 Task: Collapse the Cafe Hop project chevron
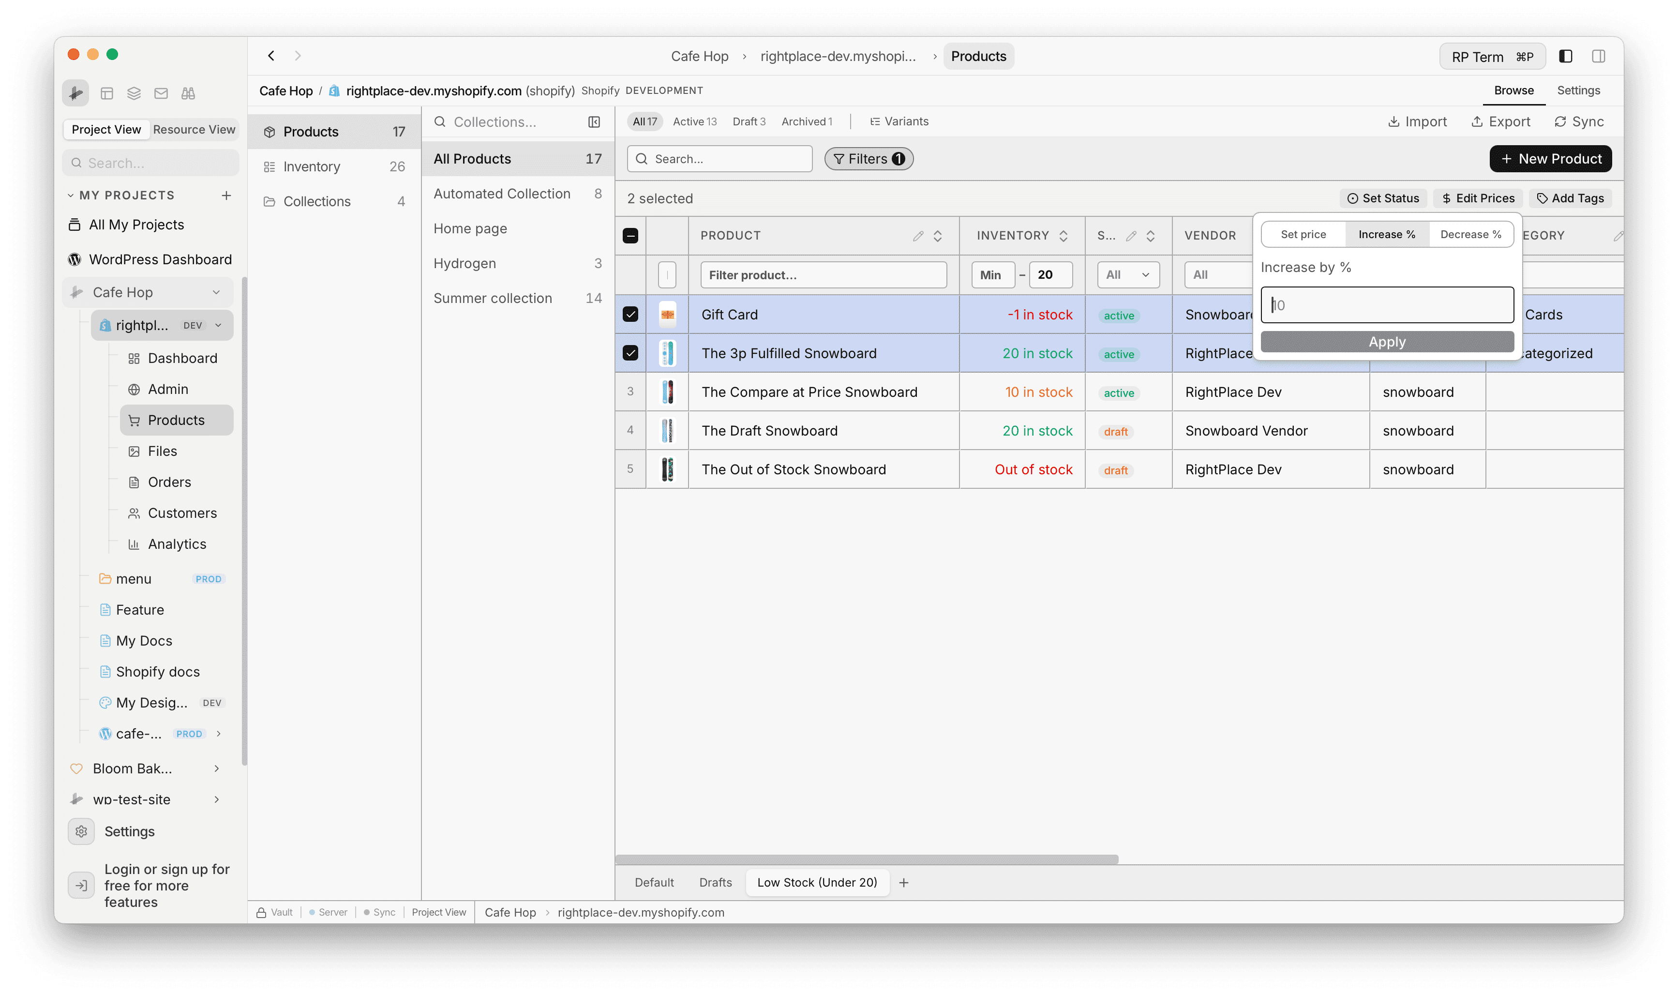pos(216,292)
